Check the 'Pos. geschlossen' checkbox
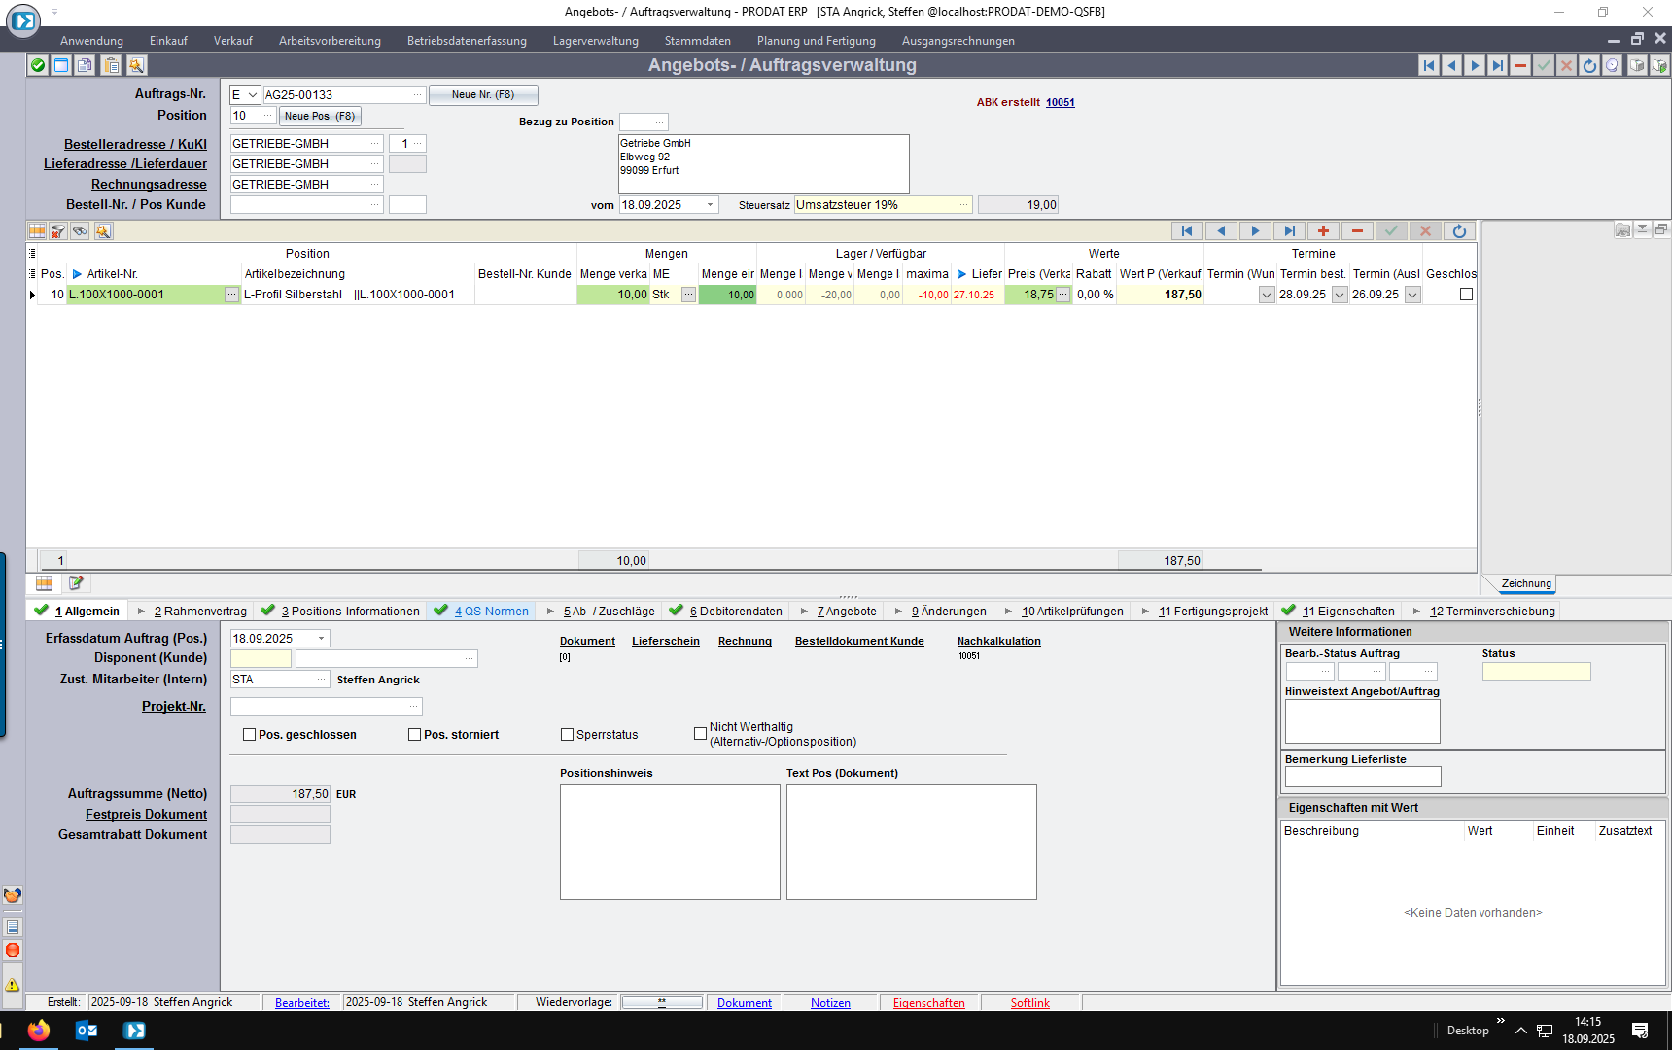The image size is (1672, 1050). pos(250,735)
